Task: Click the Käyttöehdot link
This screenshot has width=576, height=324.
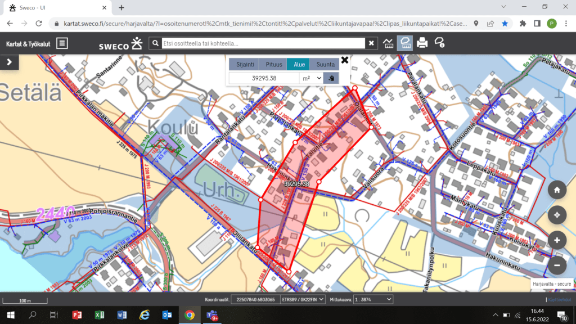Action: (560, 300)
